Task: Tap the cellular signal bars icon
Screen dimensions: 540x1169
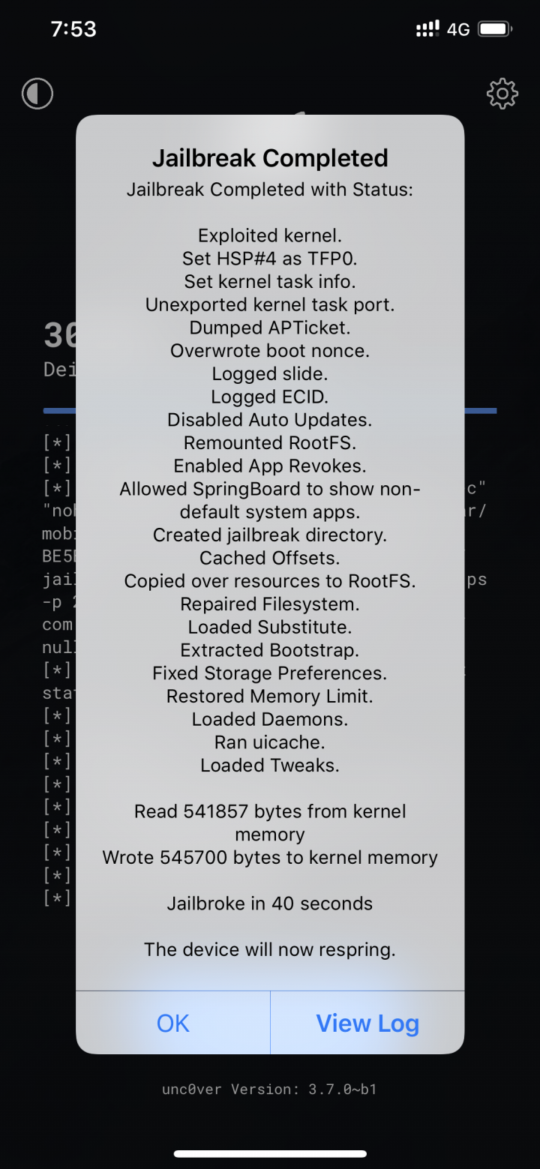Action: pos(427,29)
